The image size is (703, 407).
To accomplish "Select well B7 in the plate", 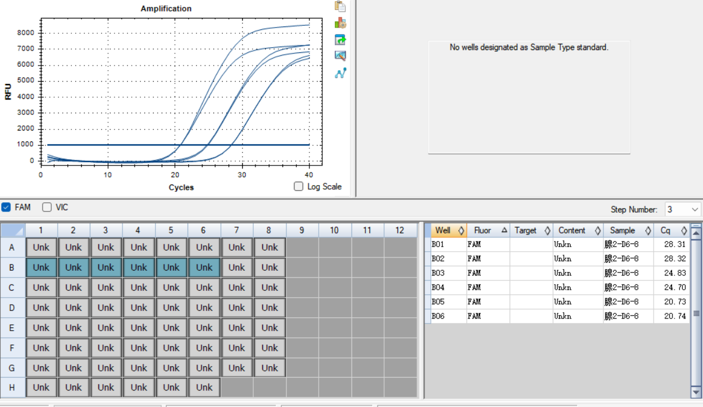I will coord(237,267).
